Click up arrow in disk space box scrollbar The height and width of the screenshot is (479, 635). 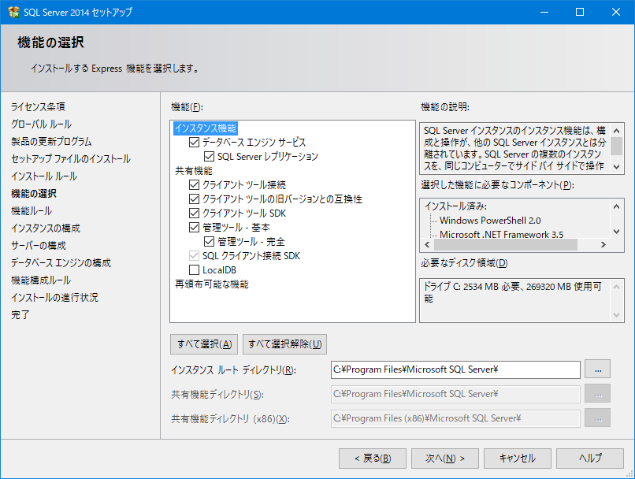pos(616,287)
